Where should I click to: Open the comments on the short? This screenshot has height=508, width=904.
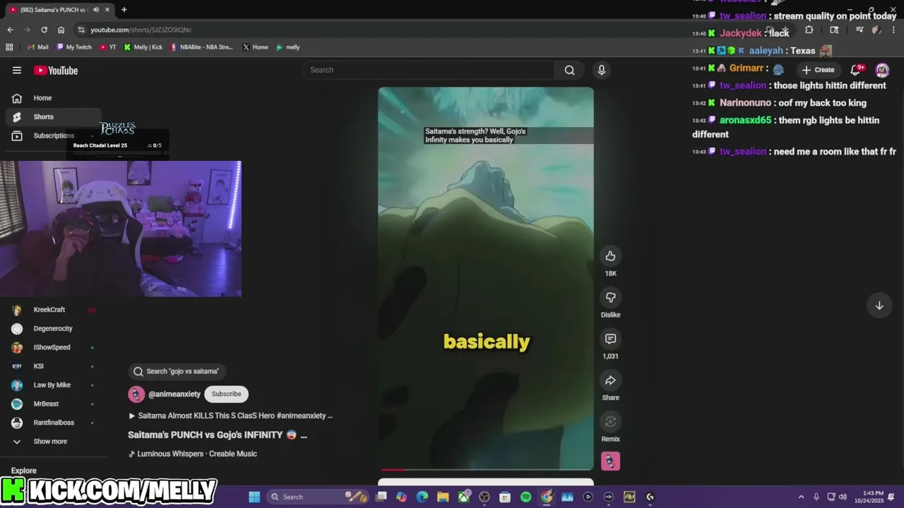(610, 339)
